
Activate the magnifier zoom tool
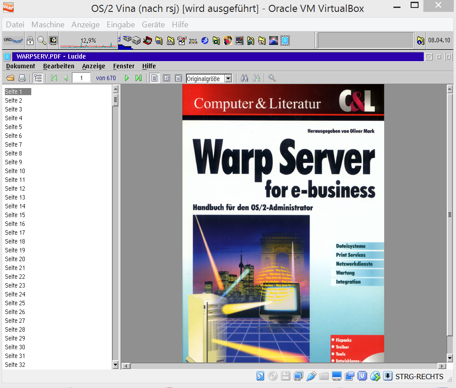click(272, 78)
